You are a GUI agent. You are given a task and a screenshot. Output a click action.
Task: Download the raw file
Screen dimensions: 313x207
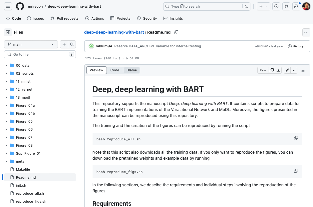pos(279,70)
